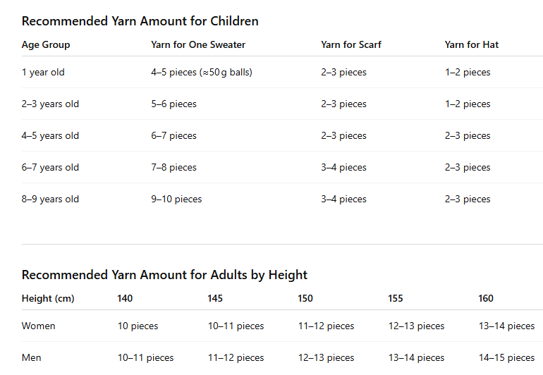Click the "2–3 years old" row label
543x375 pixels.
click(50, 104)
